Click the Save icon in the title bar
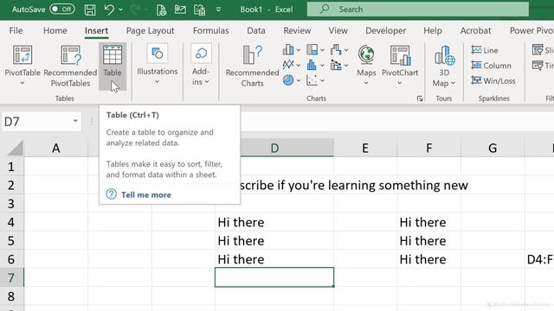The width and height of the screenshot is (554, 311). tap(90, 10)
